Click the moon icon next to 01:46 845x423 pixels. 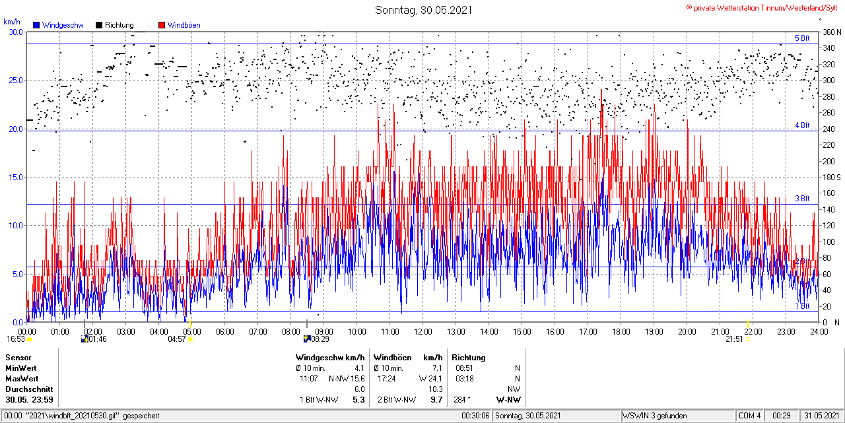[x=84, y=339]
